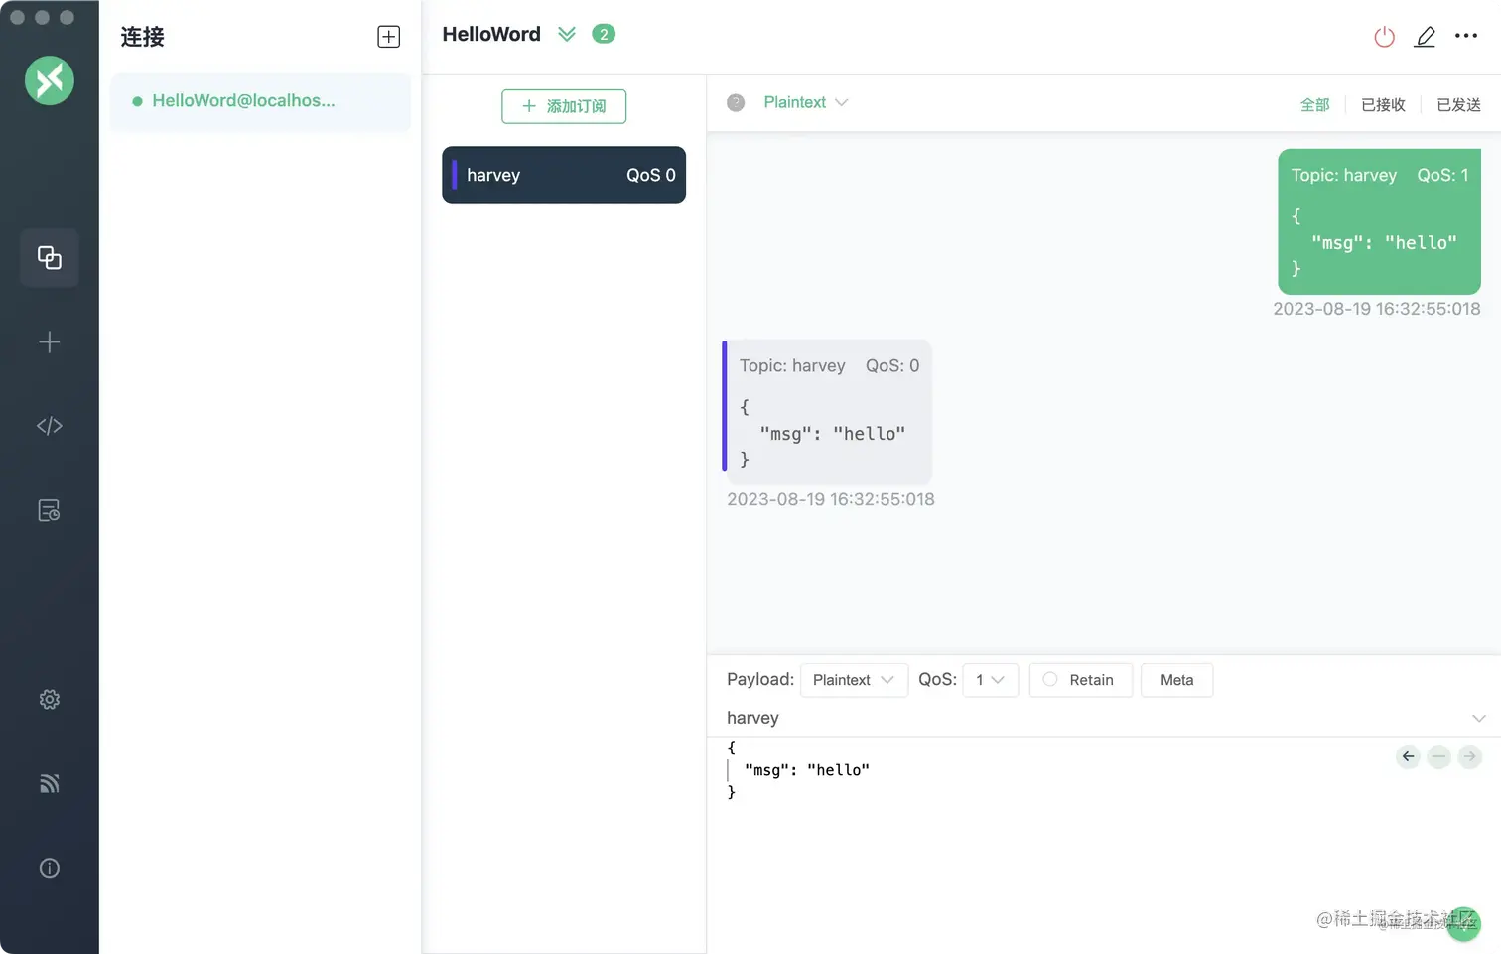1501x954 pixels.
Task: Disconnect using the red power icon
Action: click(x=1384, y=36)
